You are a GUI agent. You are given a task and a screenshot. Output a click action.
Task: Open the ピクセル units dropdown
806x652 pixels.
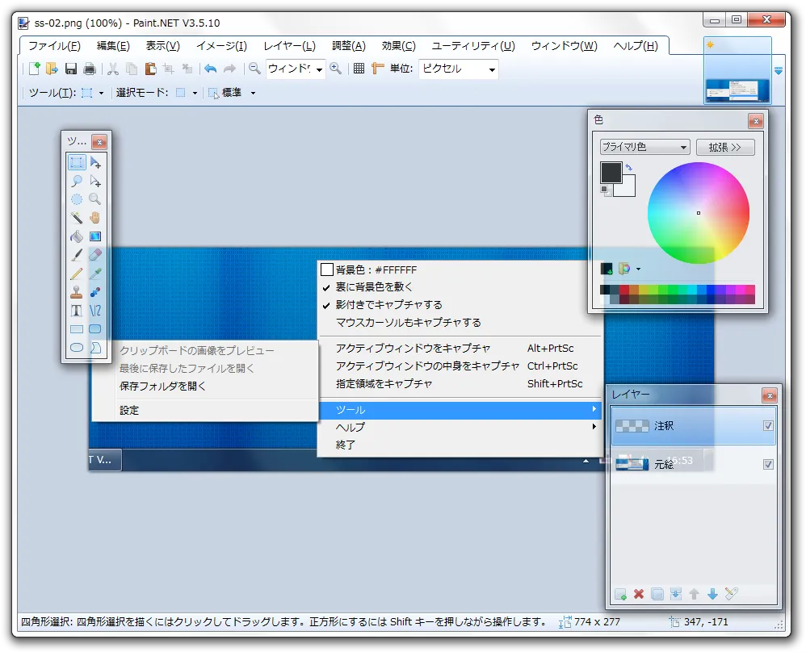(458, 69)
